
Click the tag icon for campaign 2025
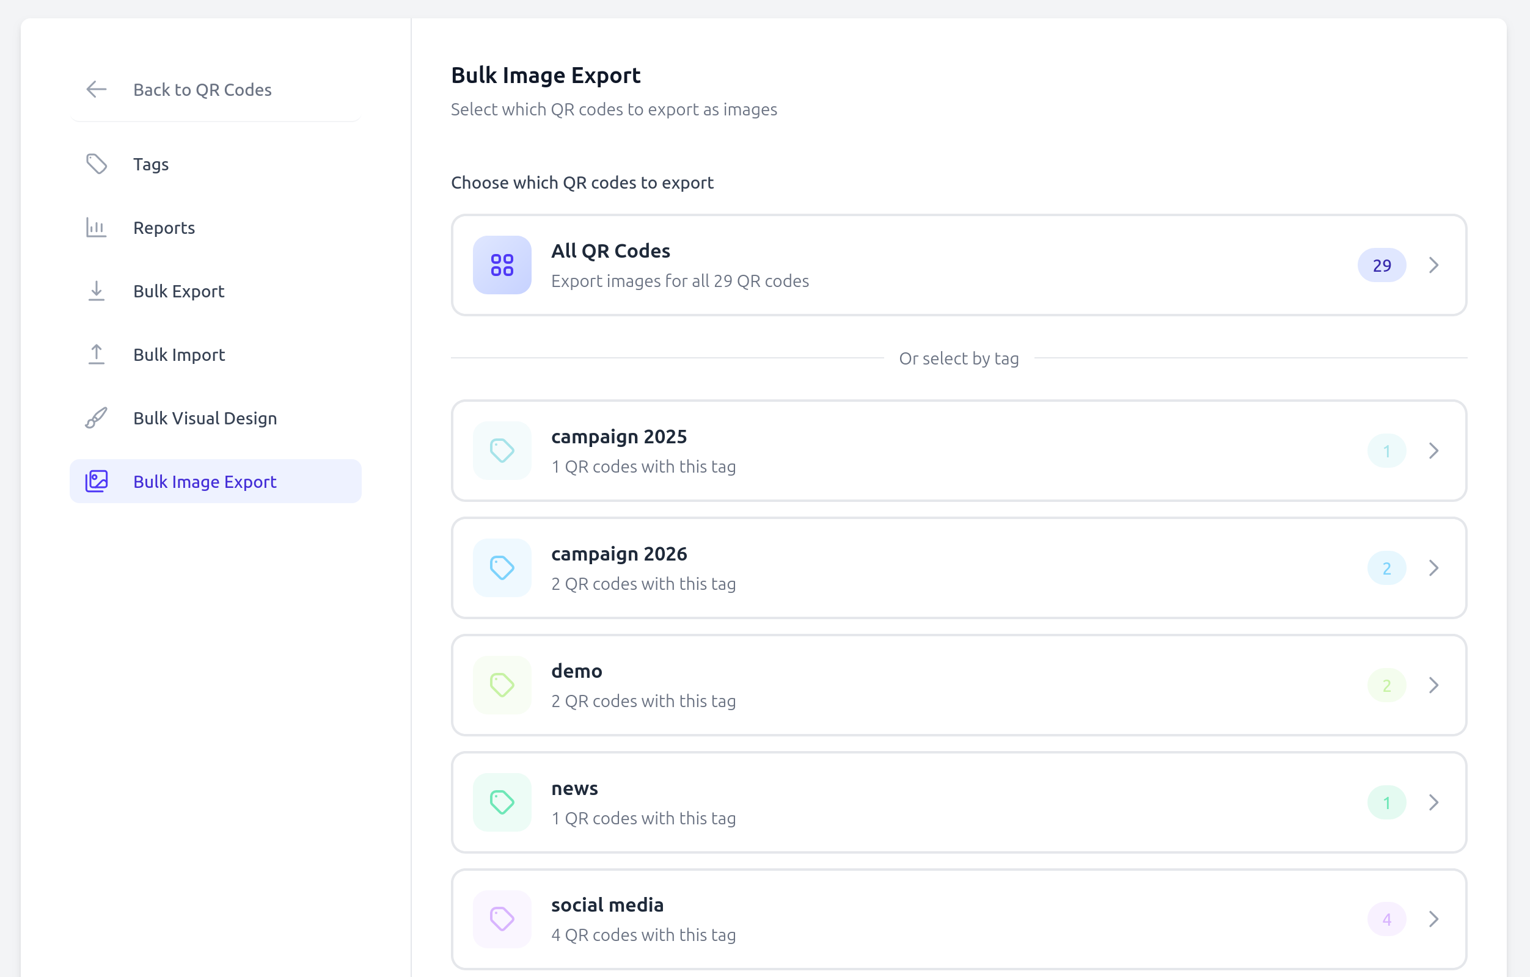click(x=502, y=451)
